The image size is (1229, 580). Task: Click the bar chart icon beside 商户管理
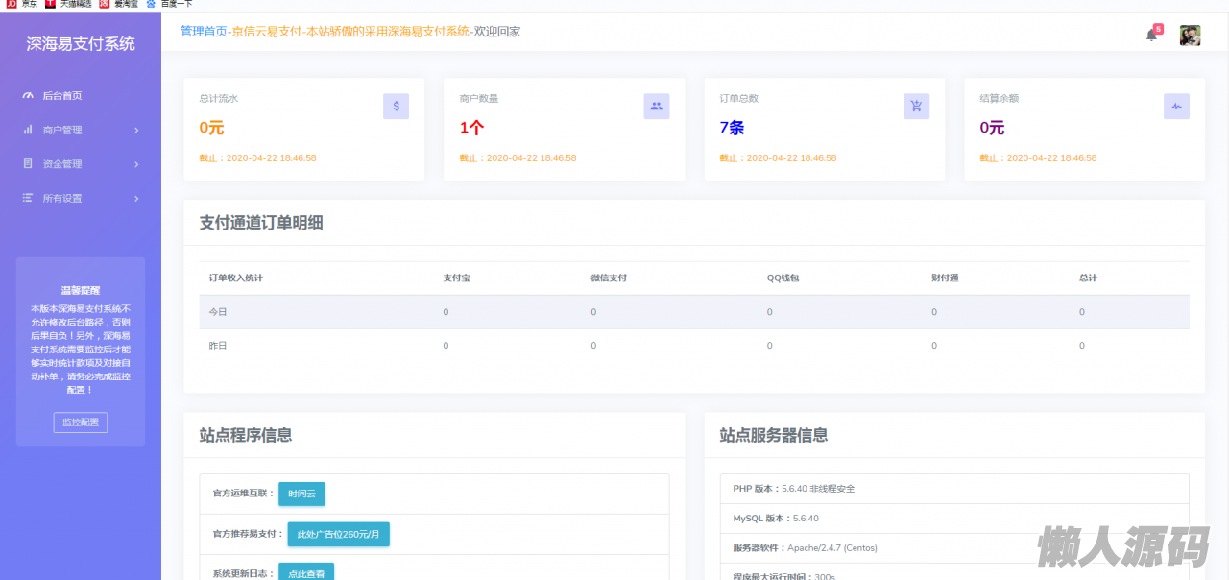pos(28,130)
